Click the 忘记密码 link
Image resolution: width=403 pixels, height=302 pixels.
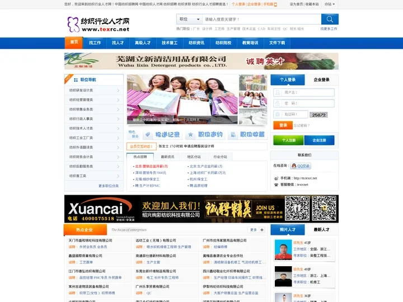302,126
